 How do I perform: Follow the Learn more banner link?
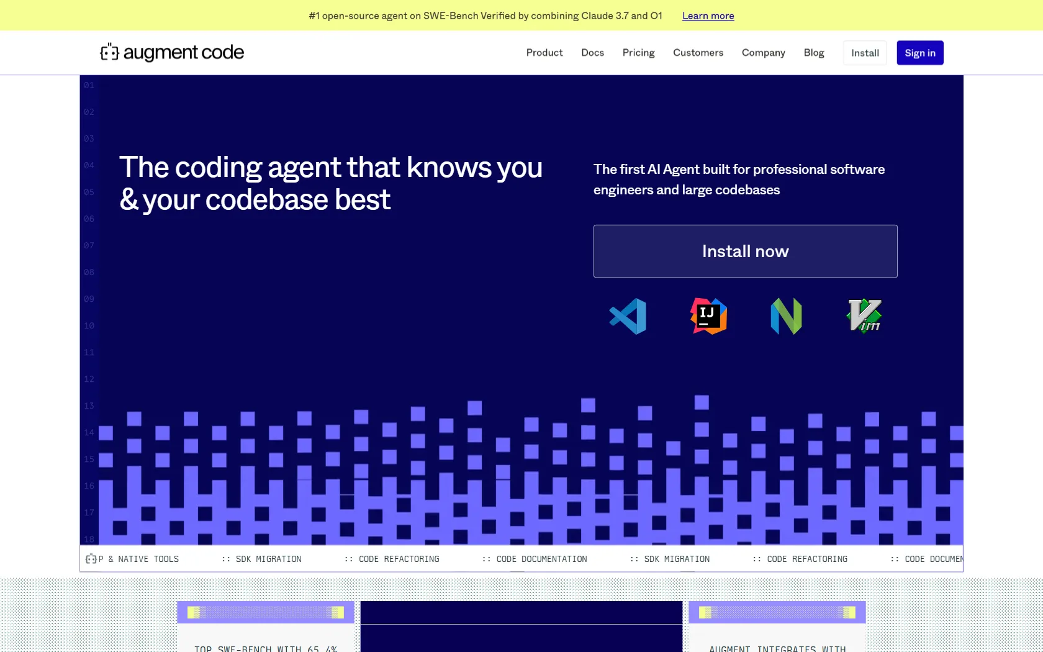coord(708,16)
